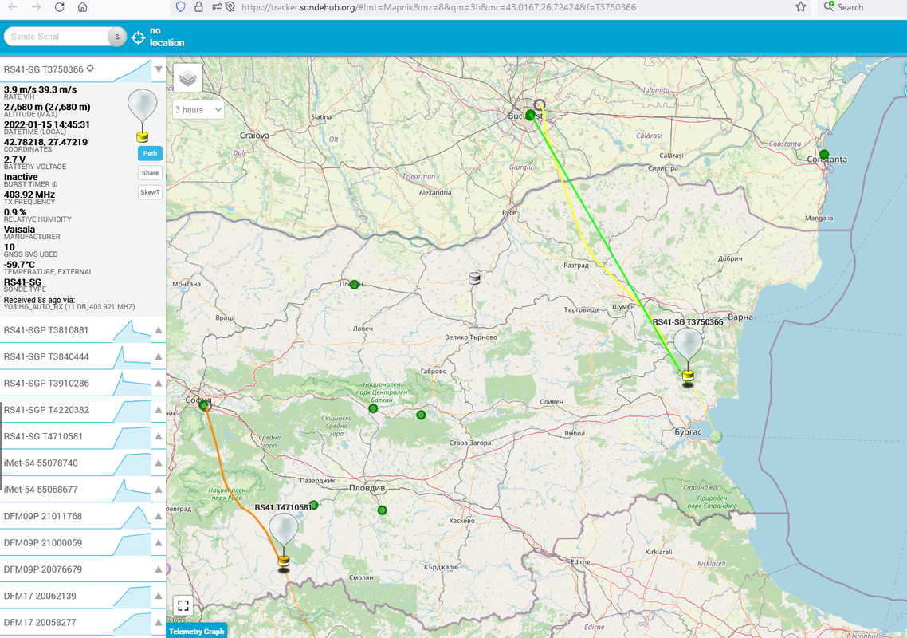Click the RS41 T4710581 balloon on map
Screen dimensions: 907x638
click(284, 540)
